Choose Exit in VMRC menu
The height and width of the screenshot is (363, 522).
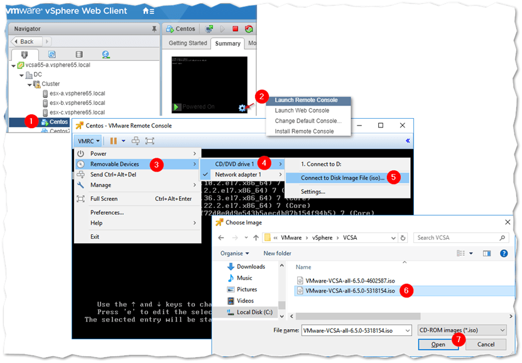click(x=138, y=237)
